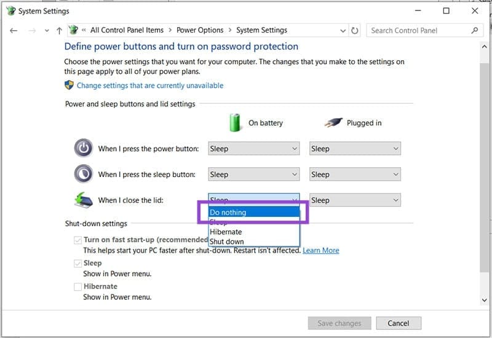492x338 pixels.
Task: Click the scrollbar down arrow
Action: click(484, 300)
